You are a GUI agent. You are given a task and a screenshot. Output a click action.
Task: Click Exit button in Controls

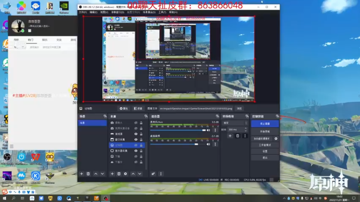265,158
